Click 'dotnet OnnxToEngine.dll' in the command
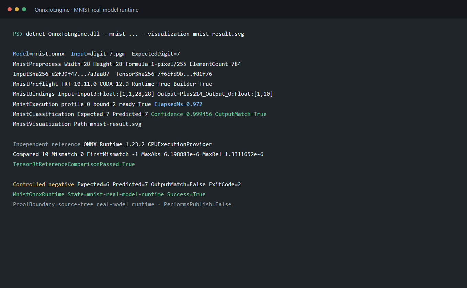The height and width of the screenshot is (288, 467). pyautogui.click(x=62, y=34)
